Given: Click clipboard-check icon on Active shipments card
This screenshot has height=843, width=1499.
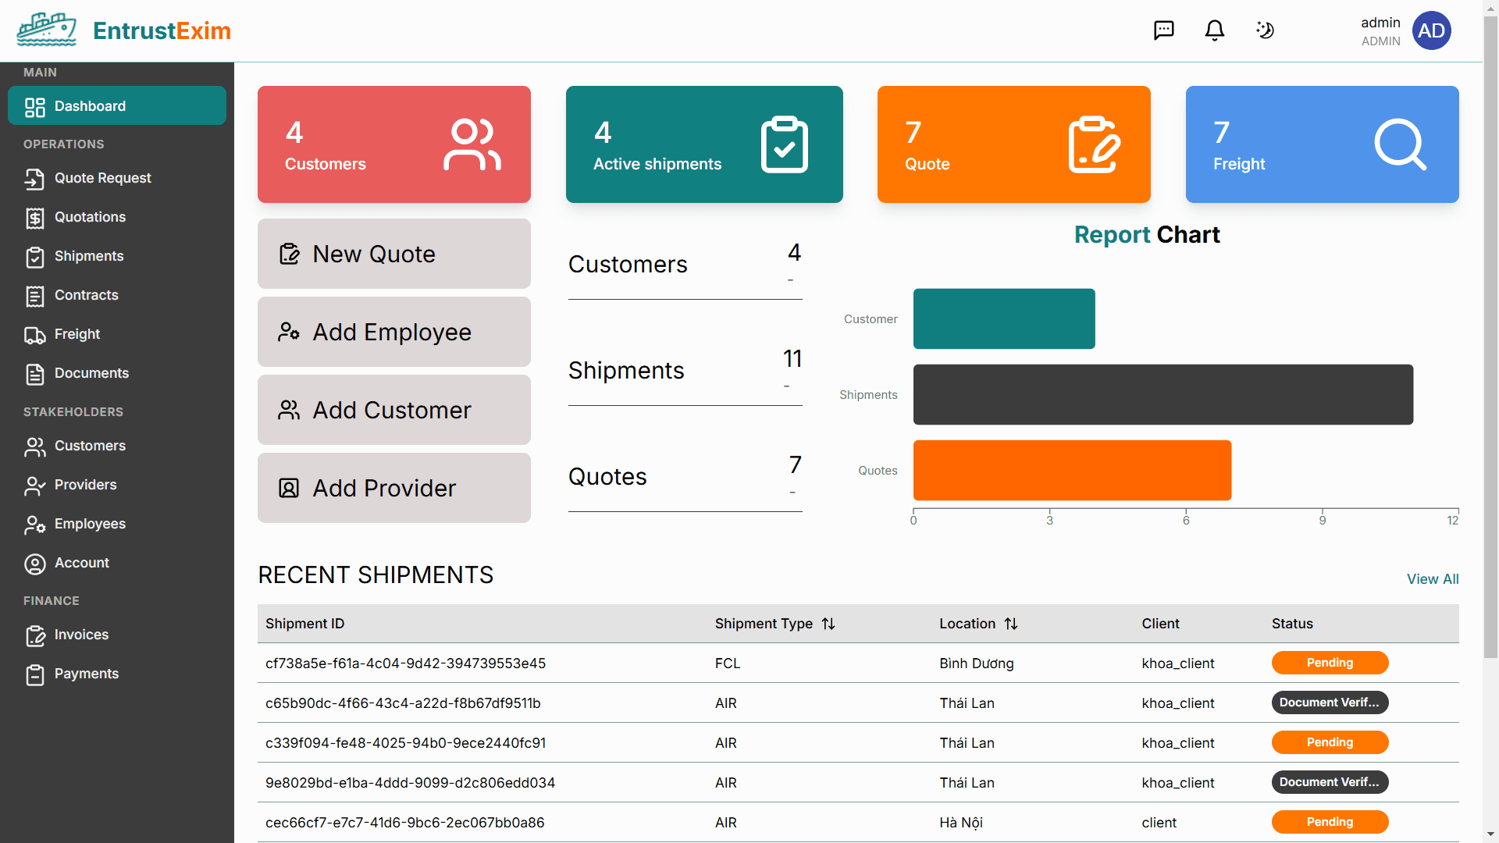Looking at the screenshot, I should (785, 144).
